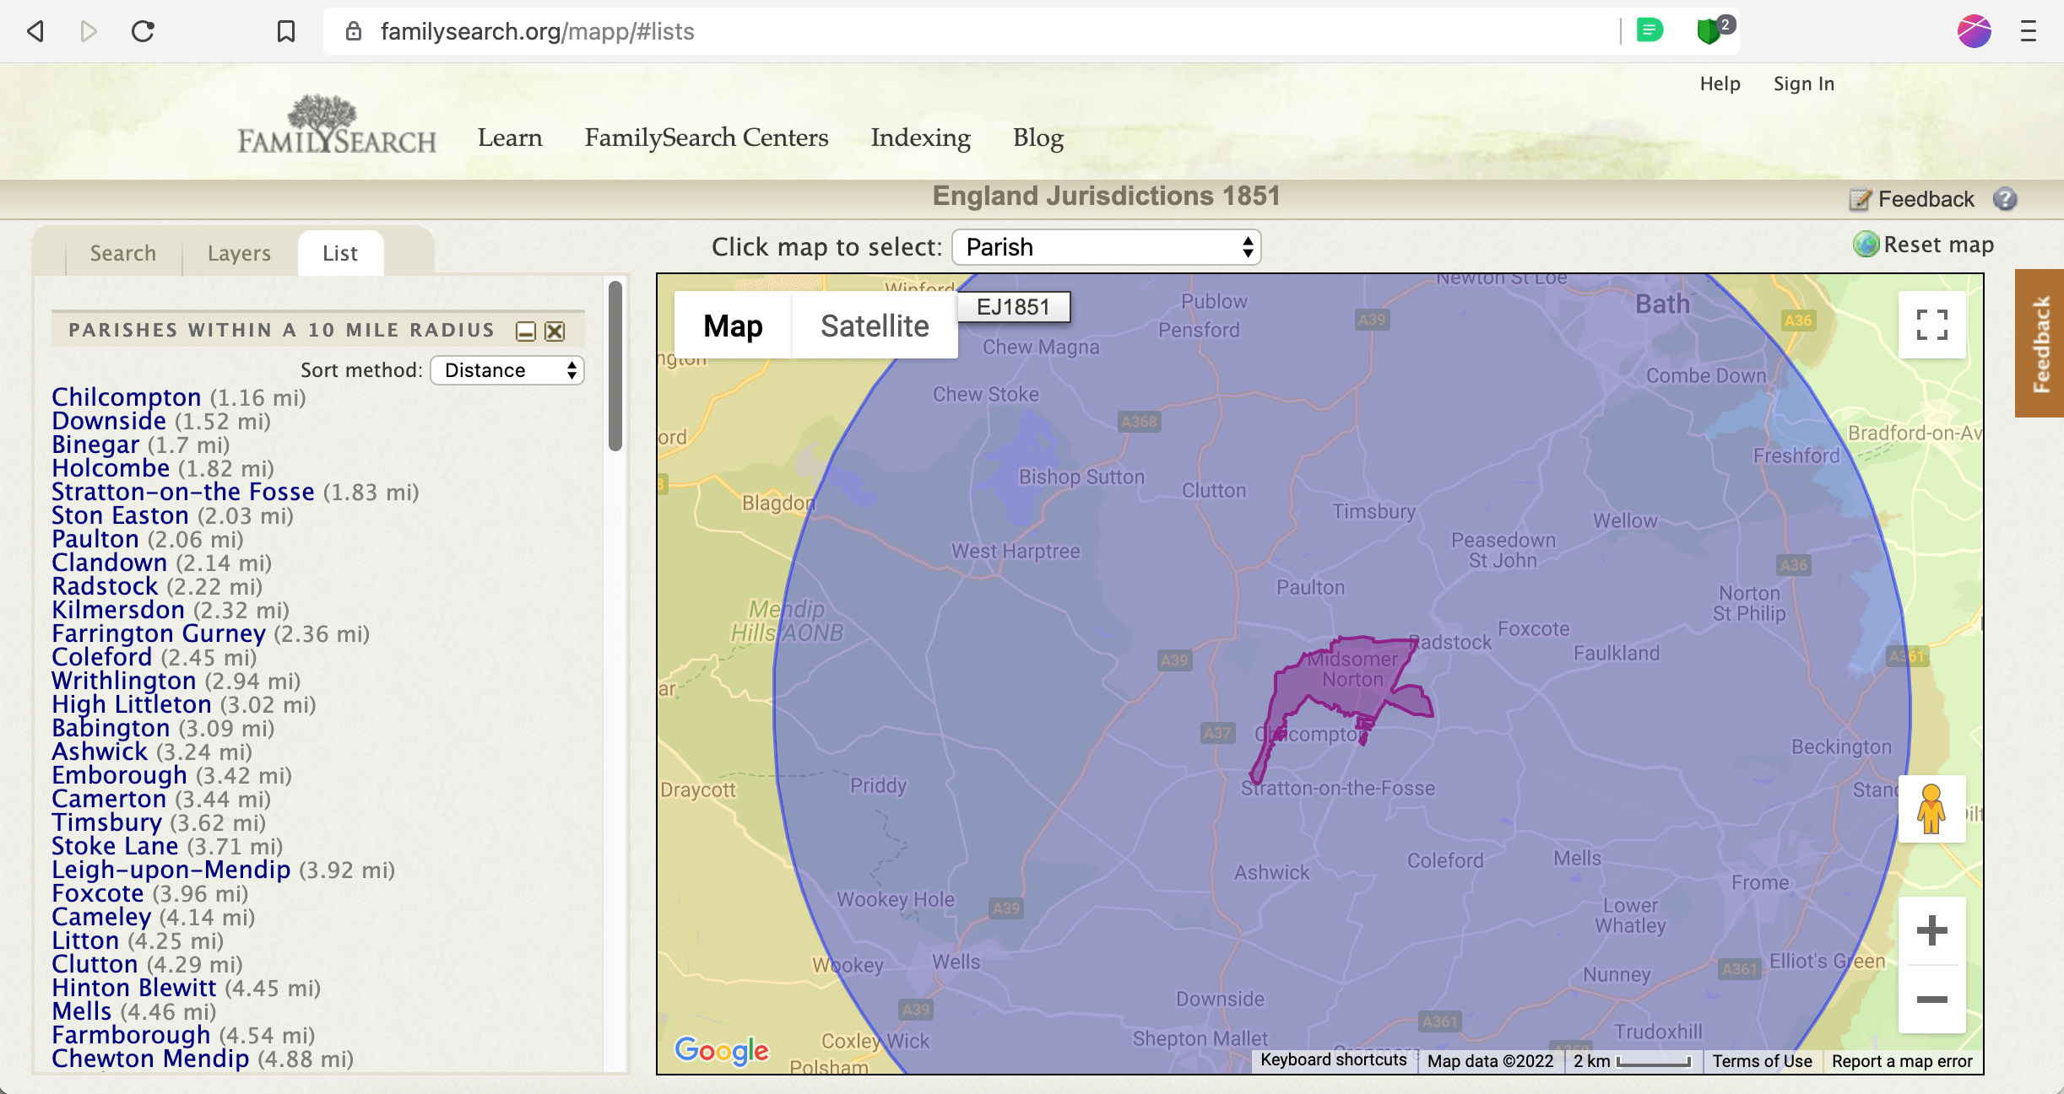Open Camerton parish in list
2064x1094 pixels.
coord(109,798)
